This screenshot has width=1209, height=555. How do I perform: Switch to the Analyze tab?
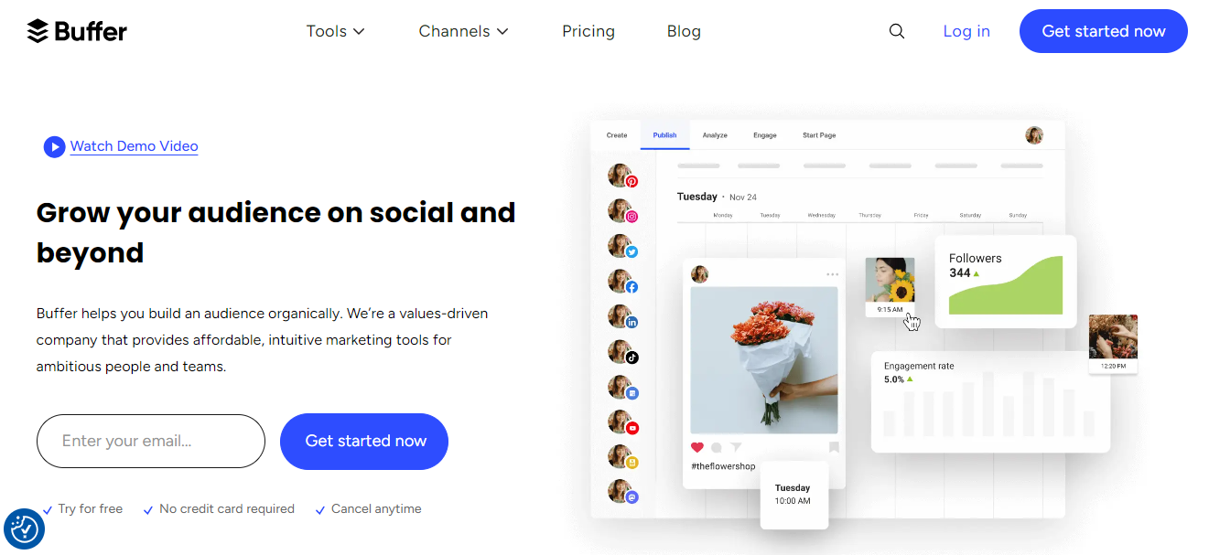pos(715,135)
